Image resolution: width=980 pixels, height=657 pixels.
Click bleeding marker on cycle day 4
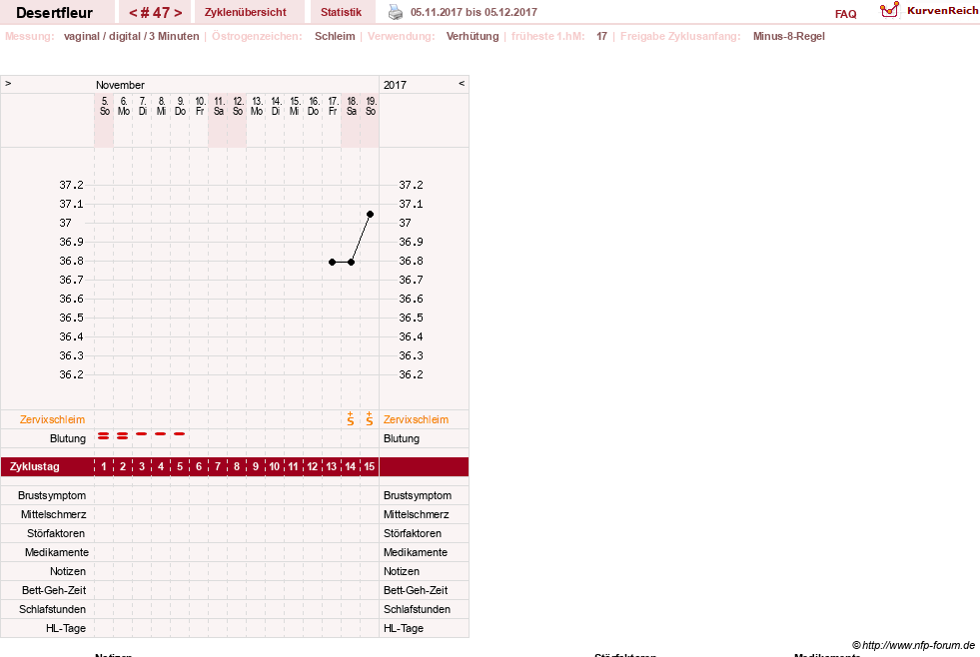click(161, 433)
